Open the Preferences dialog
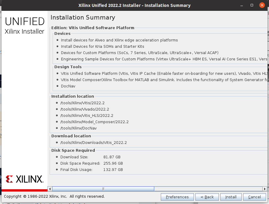This screenshot has height=204, width=269. click(x=177, y=197)
